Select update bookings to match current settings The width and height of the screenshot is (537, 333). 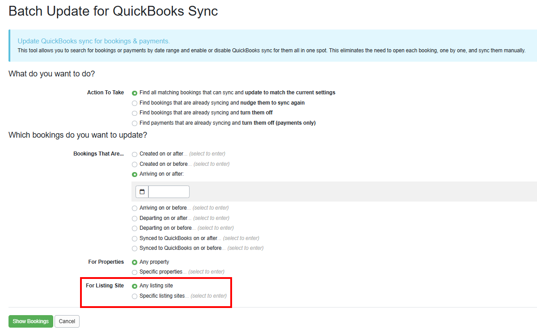tap(134, 93)
